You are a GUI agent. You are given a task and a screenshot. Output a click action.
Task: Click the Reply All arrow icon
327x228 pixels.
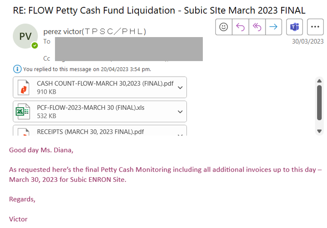point(257,27)
